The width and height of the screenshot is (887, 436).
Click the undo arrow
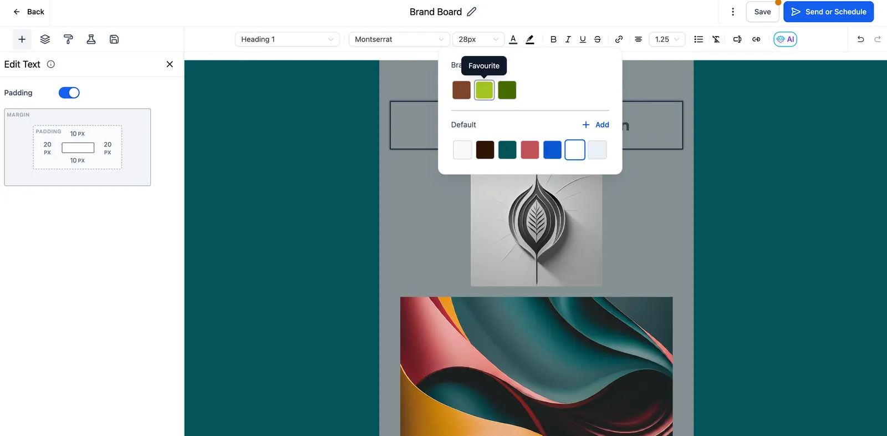(860, 39)
